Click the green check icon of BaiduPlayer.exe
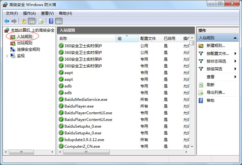This screenshot has width=242, height=165. pos(61,106)
